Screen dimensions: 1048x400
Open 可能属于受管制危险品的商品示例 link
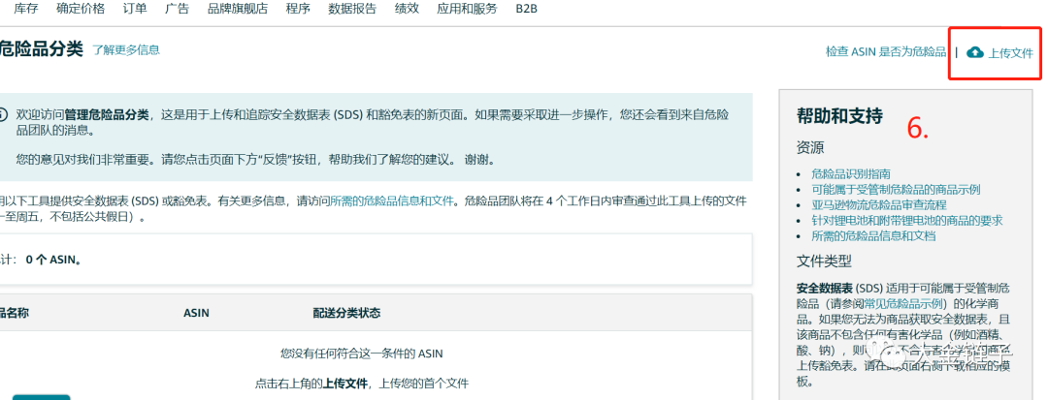(x=896, y=190)
